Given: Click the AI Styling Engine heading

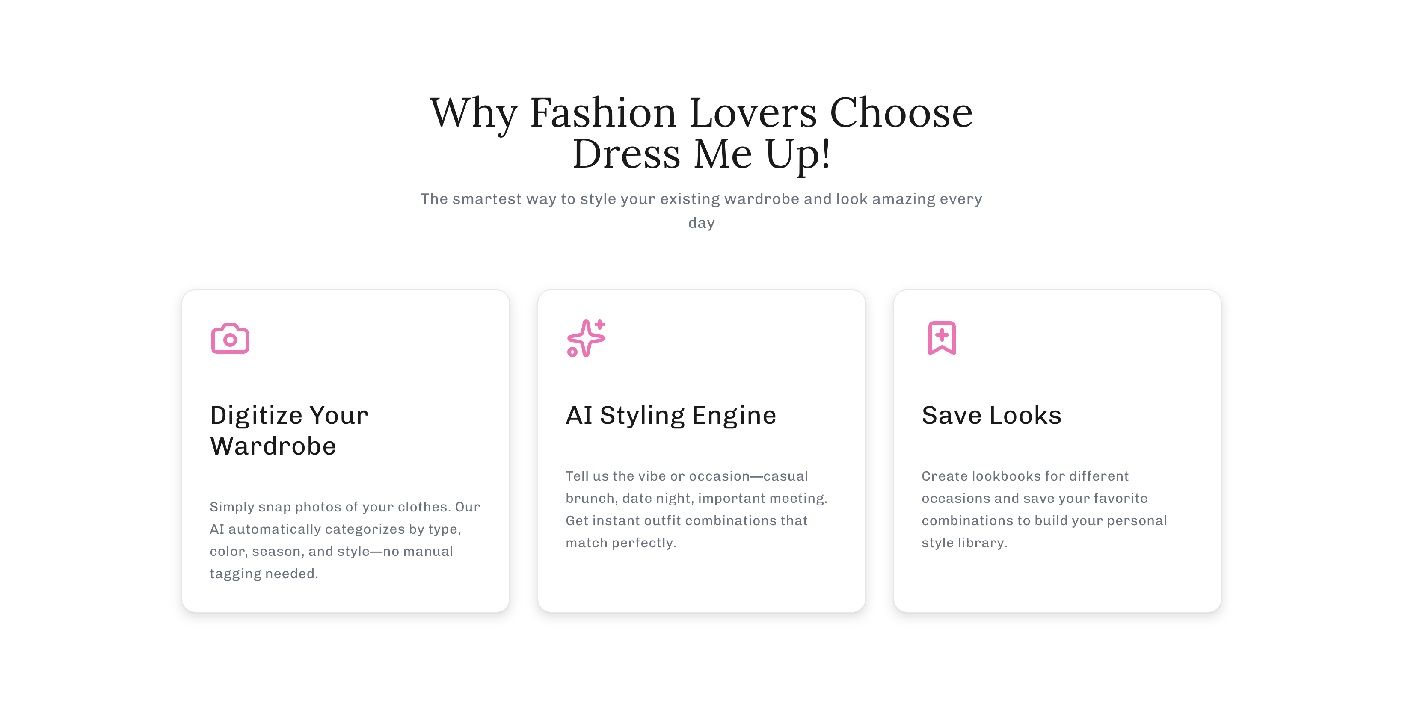Looking at the screenshot, I should coord(671,415).
